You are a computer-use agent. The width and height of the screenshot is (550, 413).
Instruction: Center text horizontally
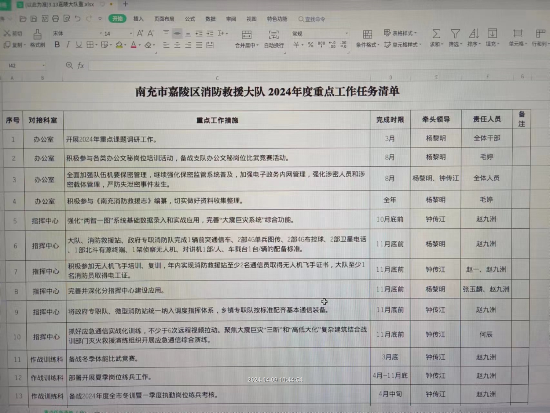[177, 45]
